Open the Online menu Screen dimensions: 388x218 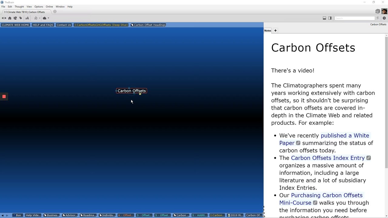tap(49, 7)
